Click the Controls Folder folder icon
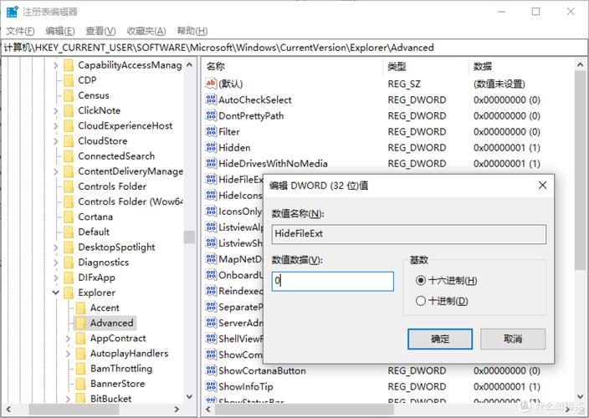 (x=69, y=186)
